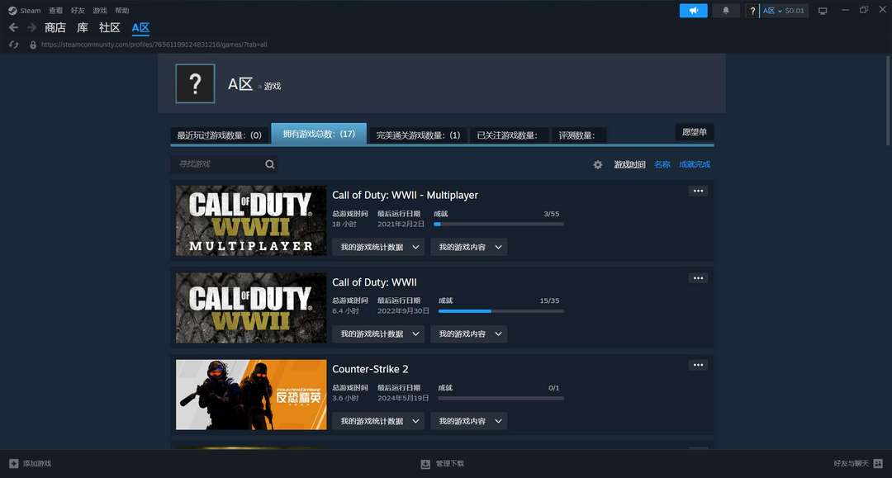Open Counter-Strike 2 title link
Viewport: 892px width, 478px height.
click(370, 369)
